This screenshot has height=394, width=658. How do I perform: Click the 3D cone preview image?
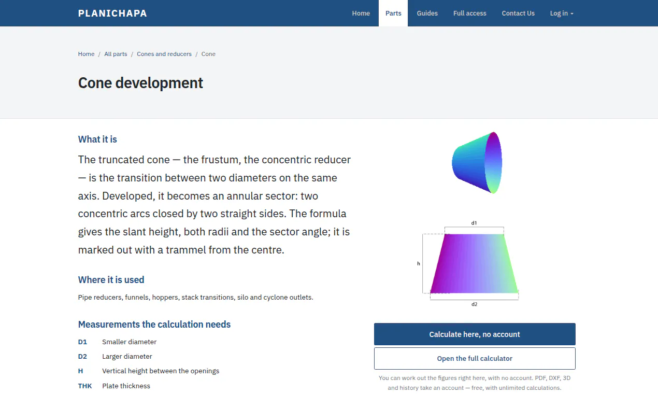click(477, 163)
